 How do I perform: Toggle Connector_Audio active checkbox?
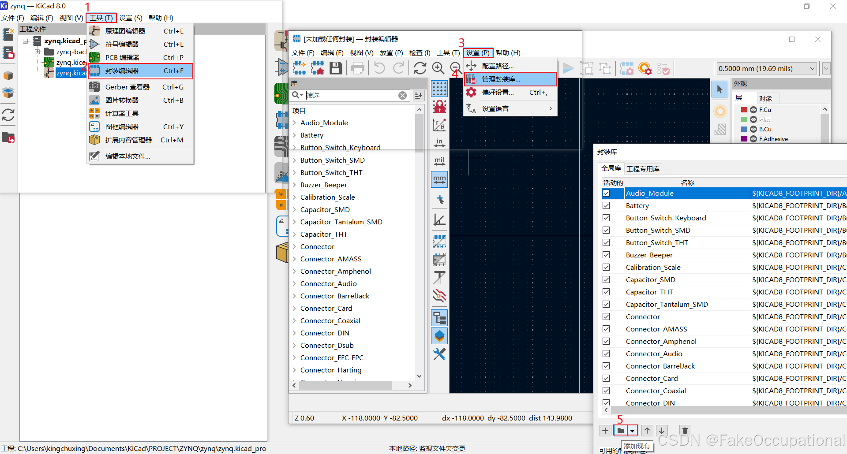(606, 354)
